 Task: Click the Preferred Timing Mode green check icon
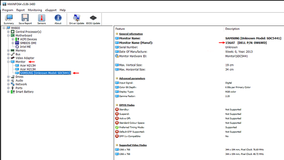point(117,127)
